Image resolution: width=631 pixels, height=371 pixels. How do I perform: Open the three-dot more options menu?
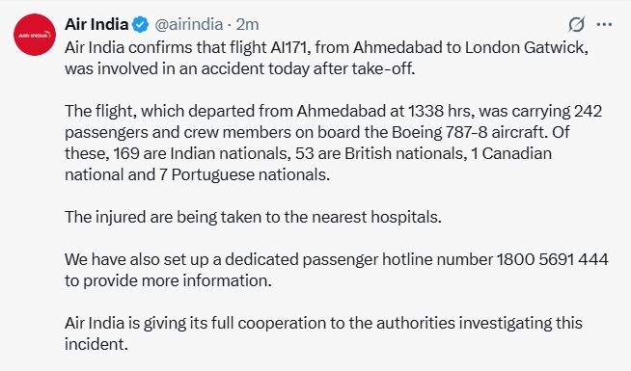(604, 24)
